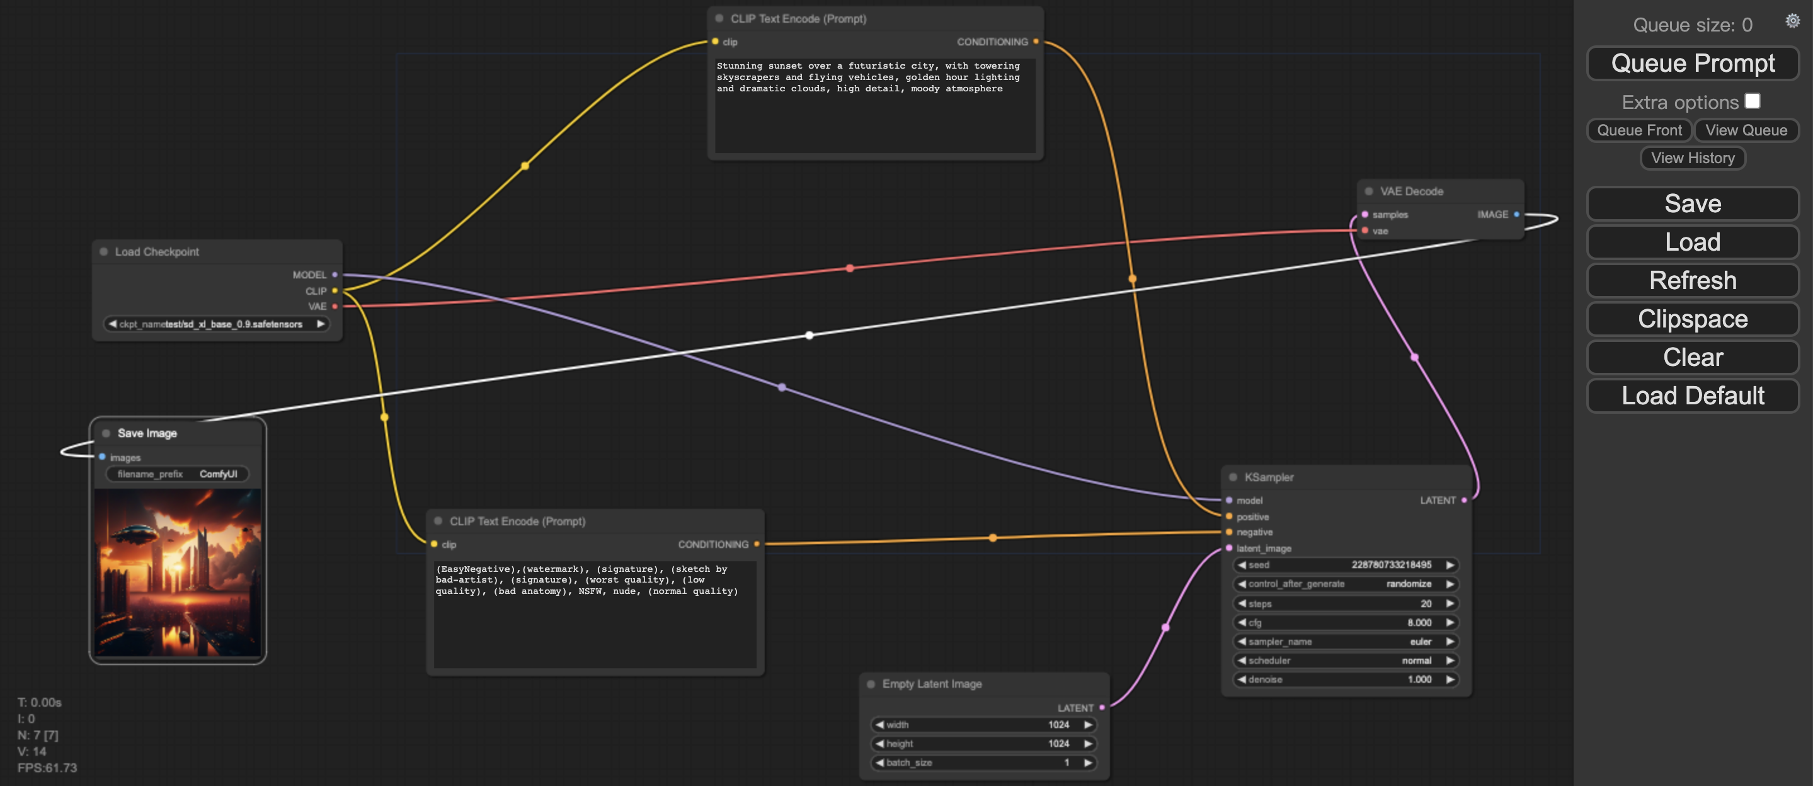Click the generated sunset city thumbnail
1813x786 pixels.
coord(178,574)
